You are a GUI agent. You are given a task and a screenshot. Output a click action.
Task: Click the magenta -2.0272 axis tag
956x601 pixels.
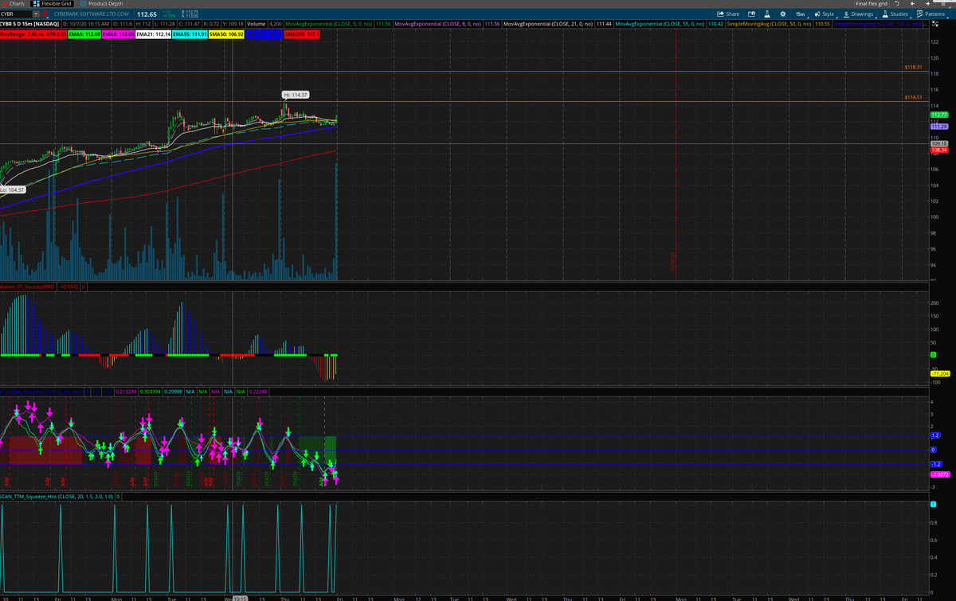coord(938,474)
